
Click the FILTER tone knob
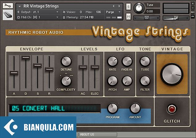click(145, 81)
